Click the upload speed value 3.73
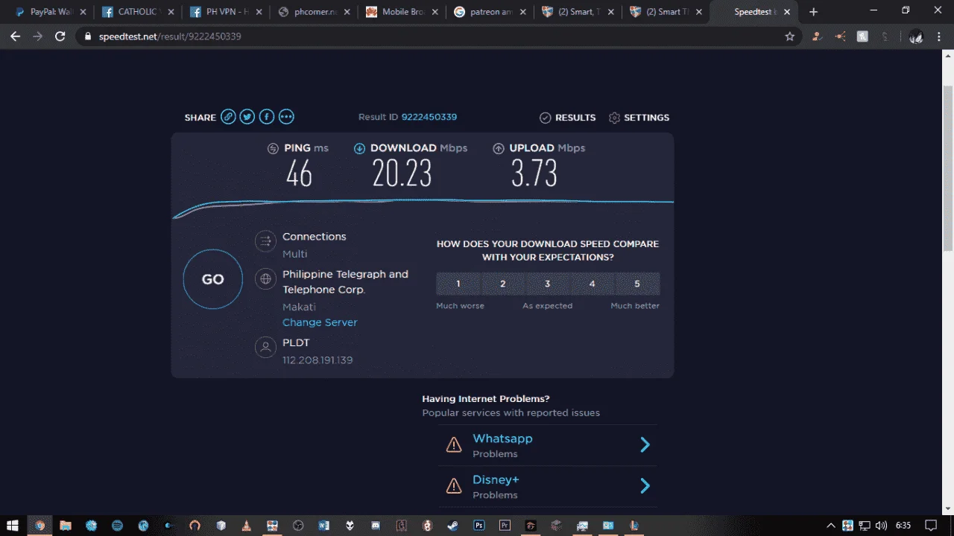The width and height of the screenshot is (954, 536). tap(534, 174)
